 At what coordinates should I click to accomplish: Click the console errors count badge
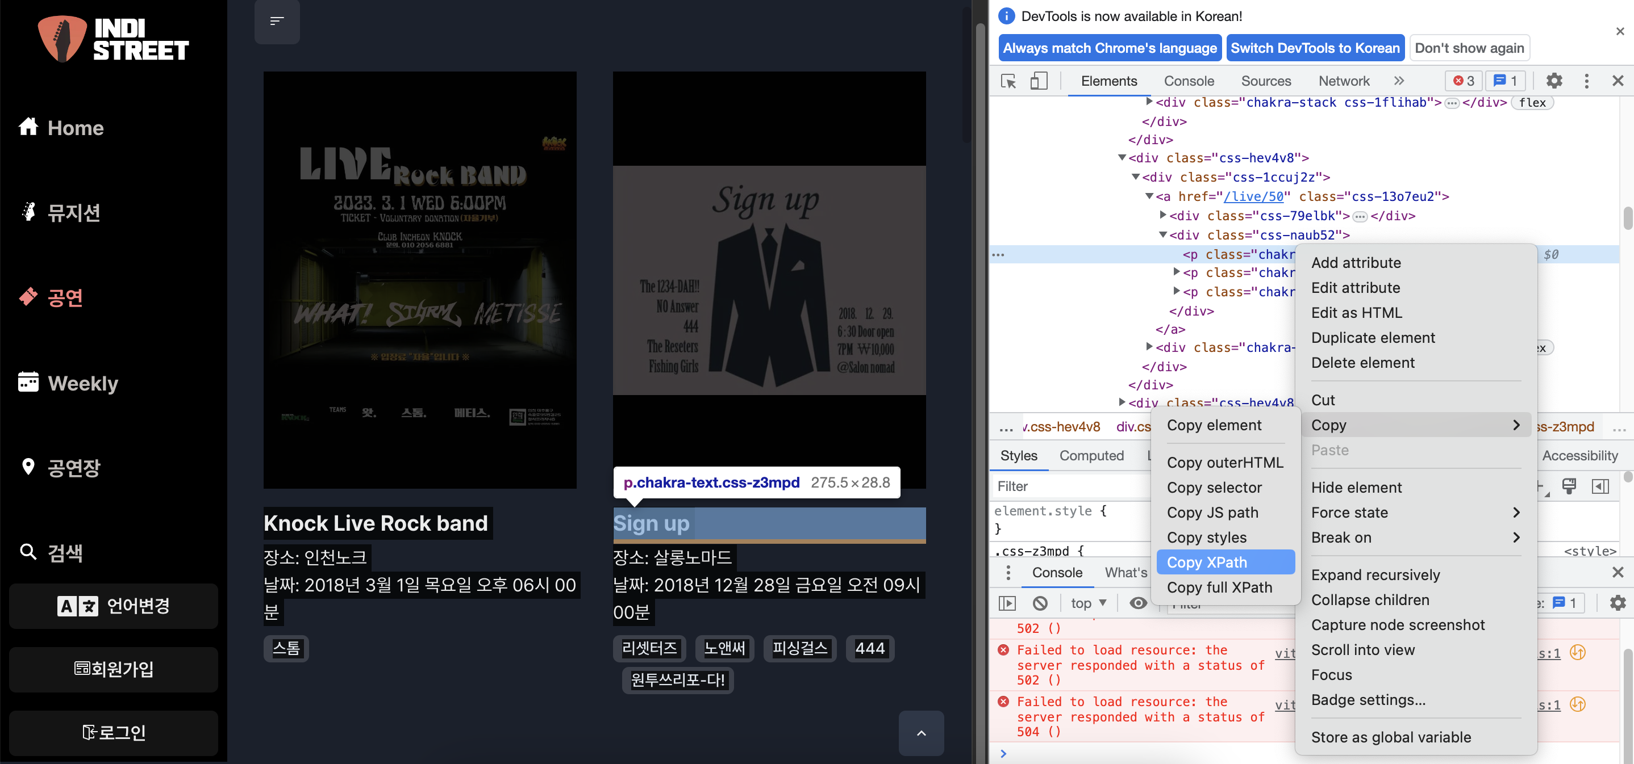point(1464,81)
